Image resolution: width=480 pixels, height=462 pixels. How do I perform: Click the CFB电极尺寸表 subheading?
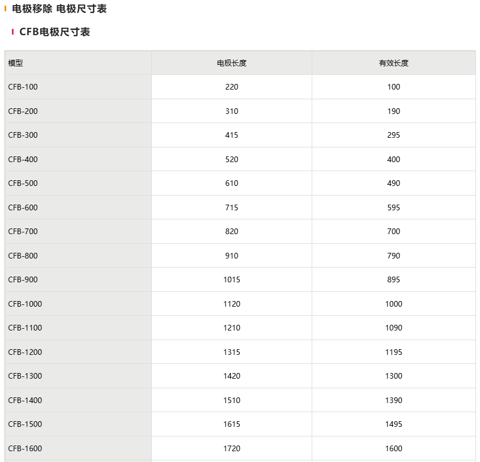coord(54,32)
